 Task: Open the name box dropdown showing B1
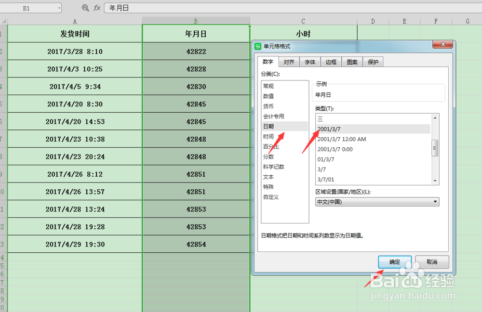pyautogui.click(x=60, y=8)
